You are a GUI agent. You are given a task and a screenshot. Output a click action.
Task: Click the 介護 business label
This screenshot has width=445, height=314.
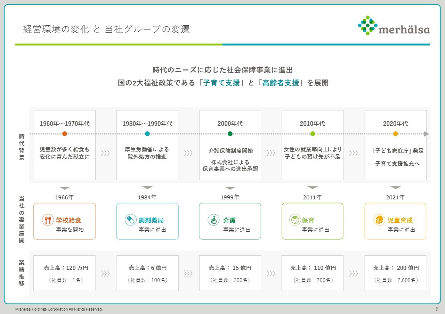[x=229, y=220]
